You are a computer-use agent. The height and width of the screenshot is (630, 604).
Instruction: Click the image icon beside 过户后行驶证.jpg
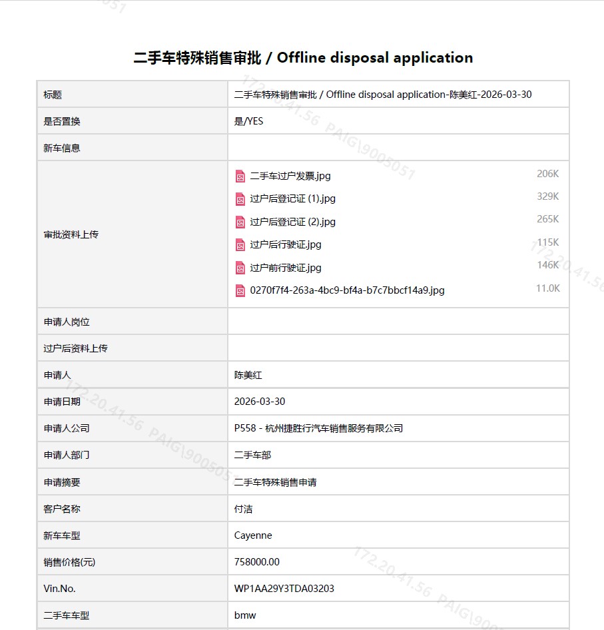coord(240,245)
